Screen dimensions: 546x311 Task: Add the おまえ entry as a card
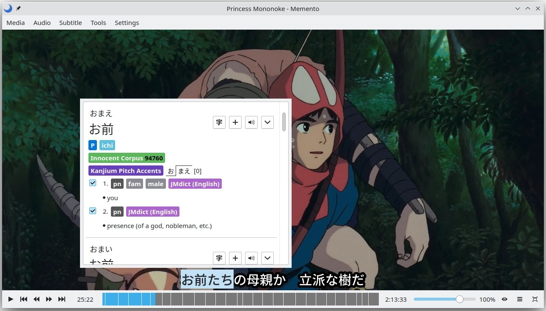tap(235, 122)
